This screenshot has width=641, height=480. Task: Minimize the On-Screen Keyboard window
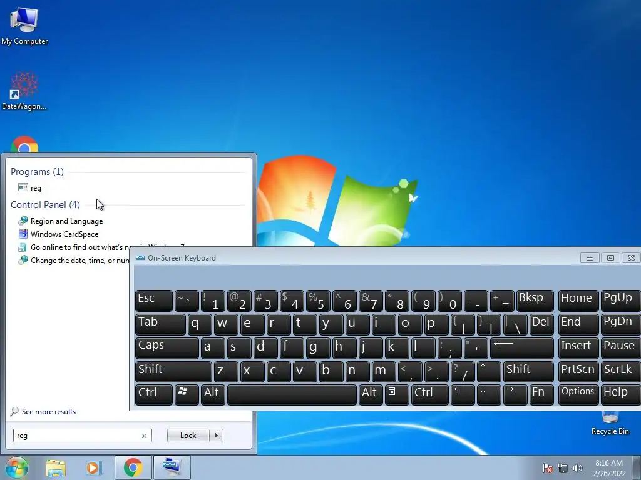[x=590, y=258]
